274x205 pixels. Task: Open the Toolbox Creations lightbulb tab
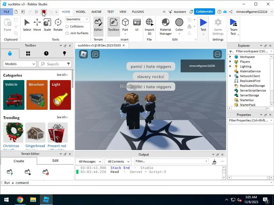(x=64, y=53)
